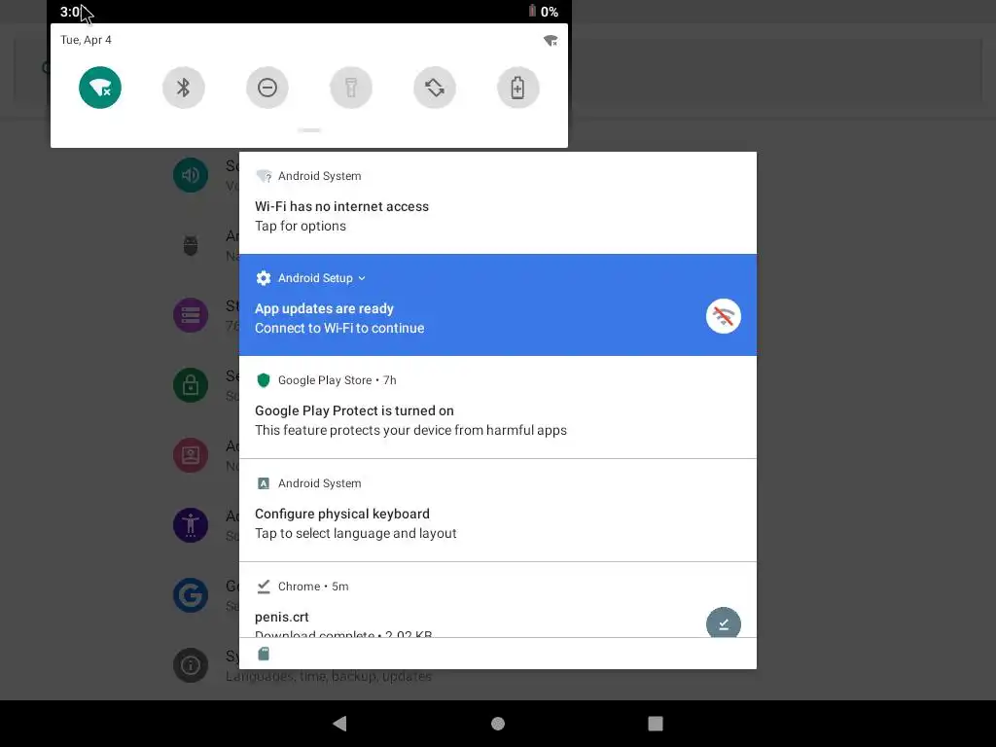This screenshot has width=996, height=747.
Task: Click the Google G icon in the Settings list
Action: coord(191,595)
